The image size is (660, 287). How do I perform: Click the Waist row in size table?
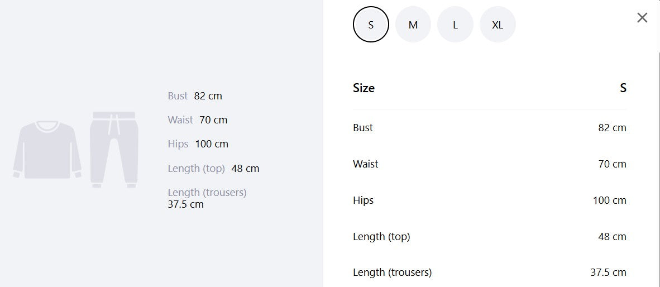(490, 164)
